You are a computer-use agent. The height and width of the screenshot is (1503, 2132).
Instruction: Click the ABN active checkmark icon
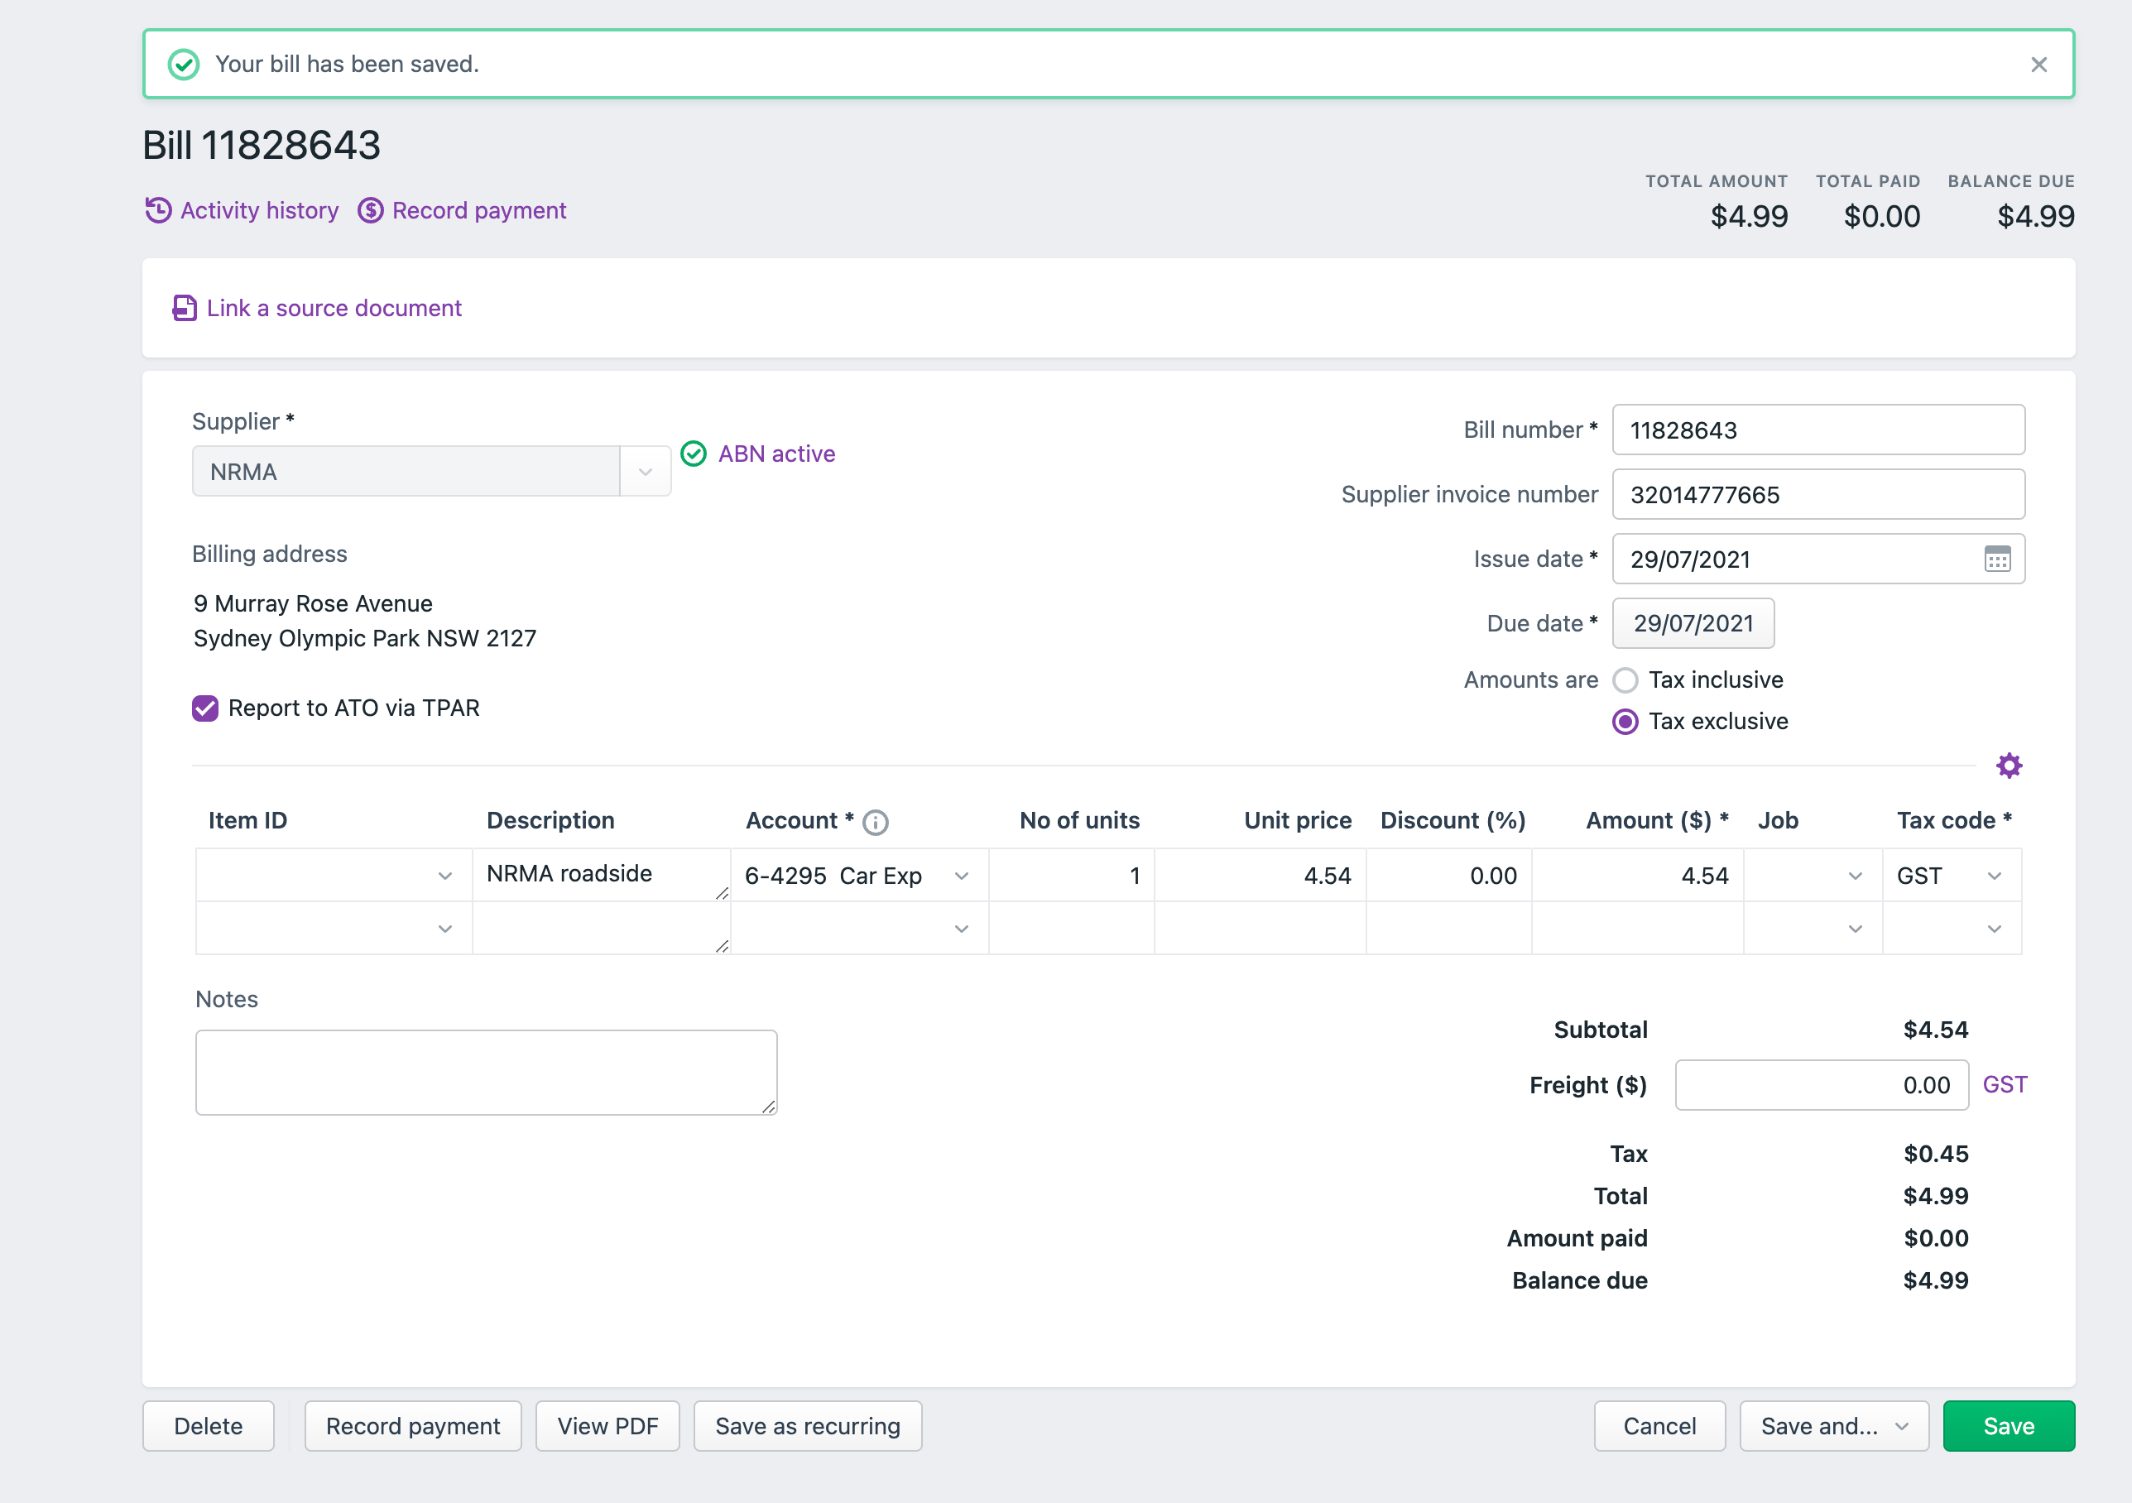click(x=694, y=454)
